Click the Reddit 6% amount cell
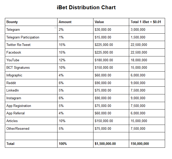 75,83
